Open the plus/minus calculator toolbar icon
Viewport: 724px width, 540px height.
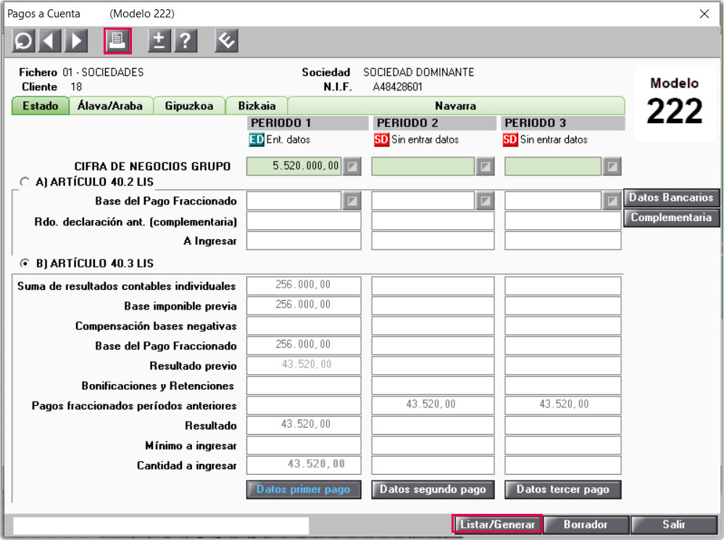pyautogui.click(x=159, y=41)
